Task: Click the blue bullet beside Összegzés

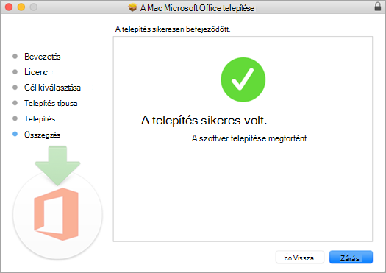Action: (x=15, y=134)
